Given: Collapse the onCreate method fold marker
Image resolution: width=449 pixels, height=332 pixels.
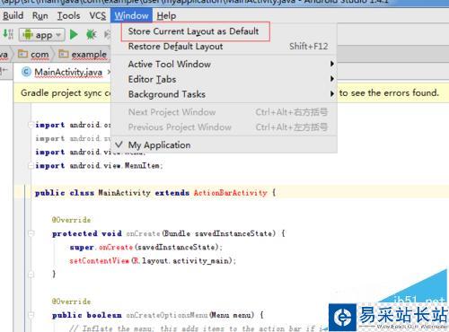Looking at the screenshot, I should click(31, 233).
